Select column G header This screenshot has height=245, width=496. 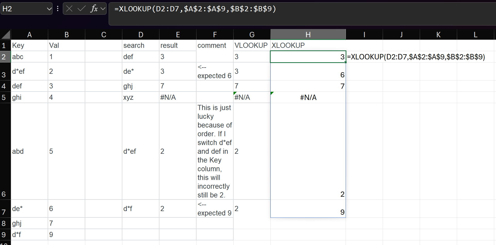coord(252,35)
